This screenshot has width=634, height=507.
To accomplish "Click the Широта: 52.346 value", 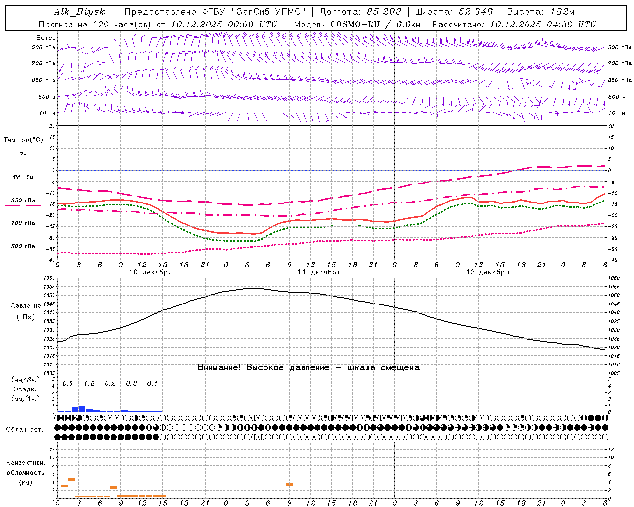I will point(454,12).
